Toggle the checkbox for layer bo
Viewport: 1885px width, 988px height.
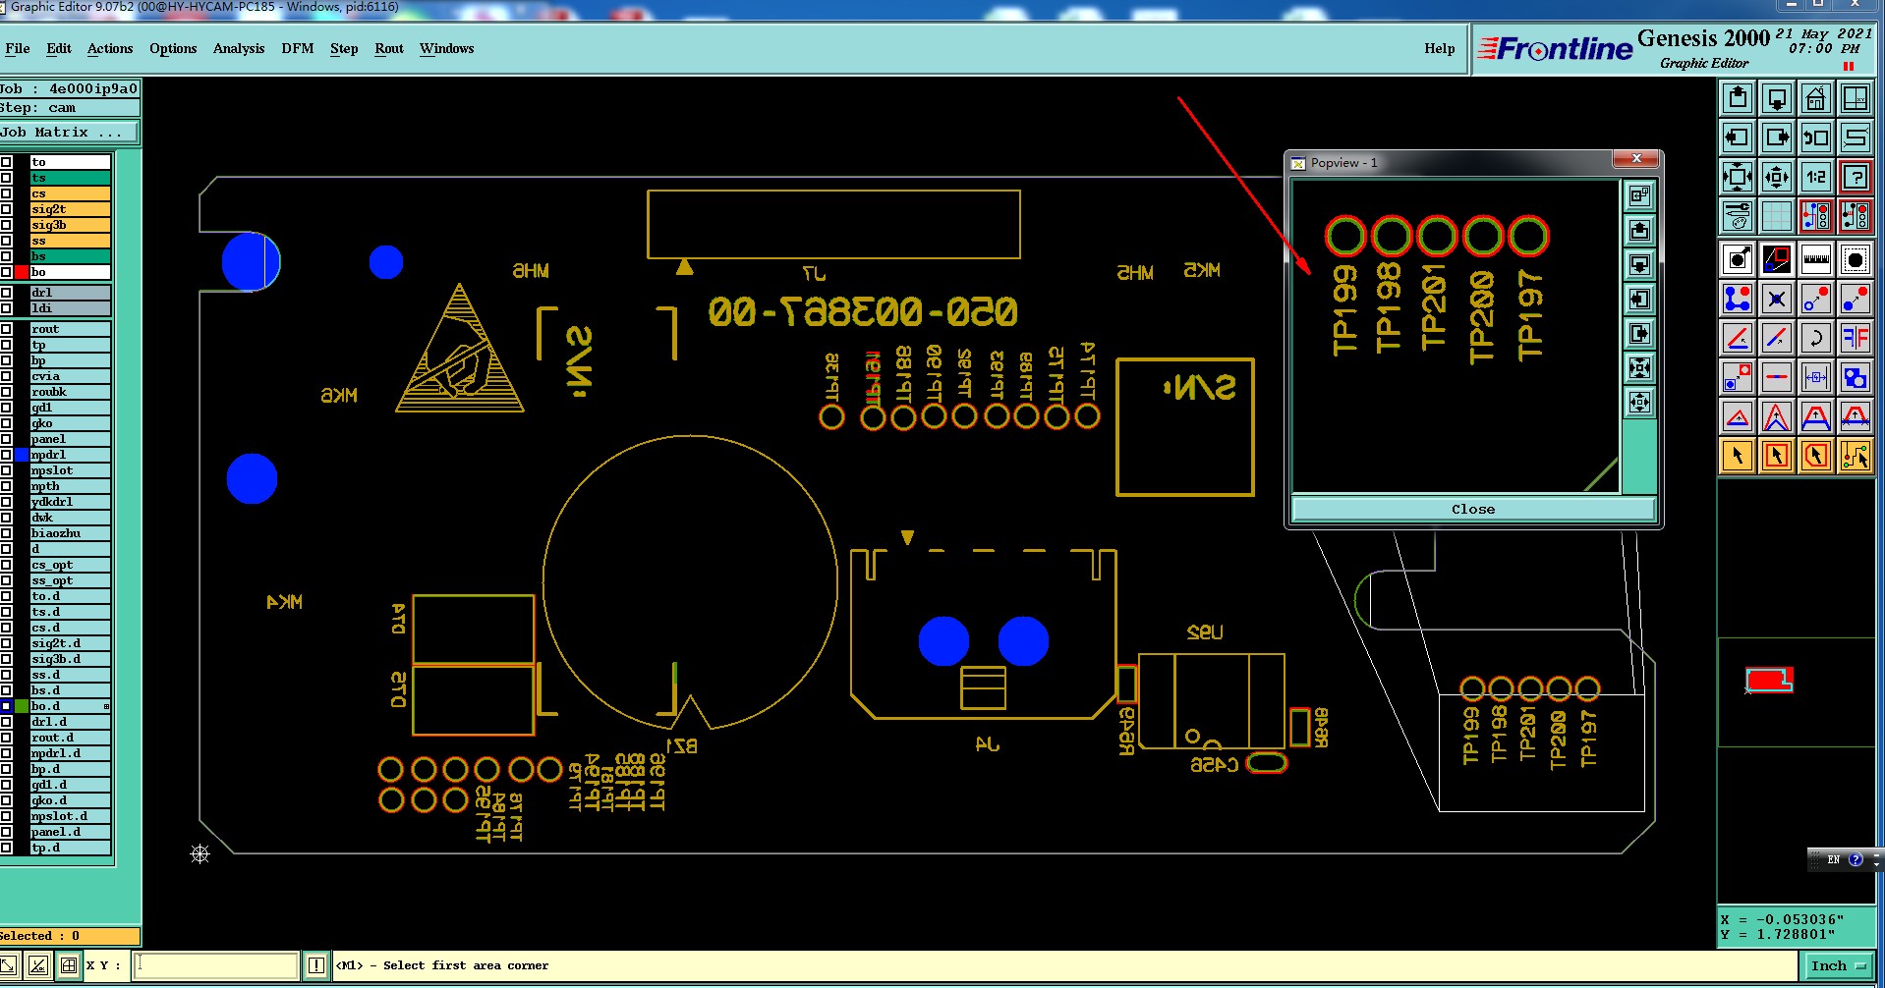pyautogui.click(x=6, y=272)
